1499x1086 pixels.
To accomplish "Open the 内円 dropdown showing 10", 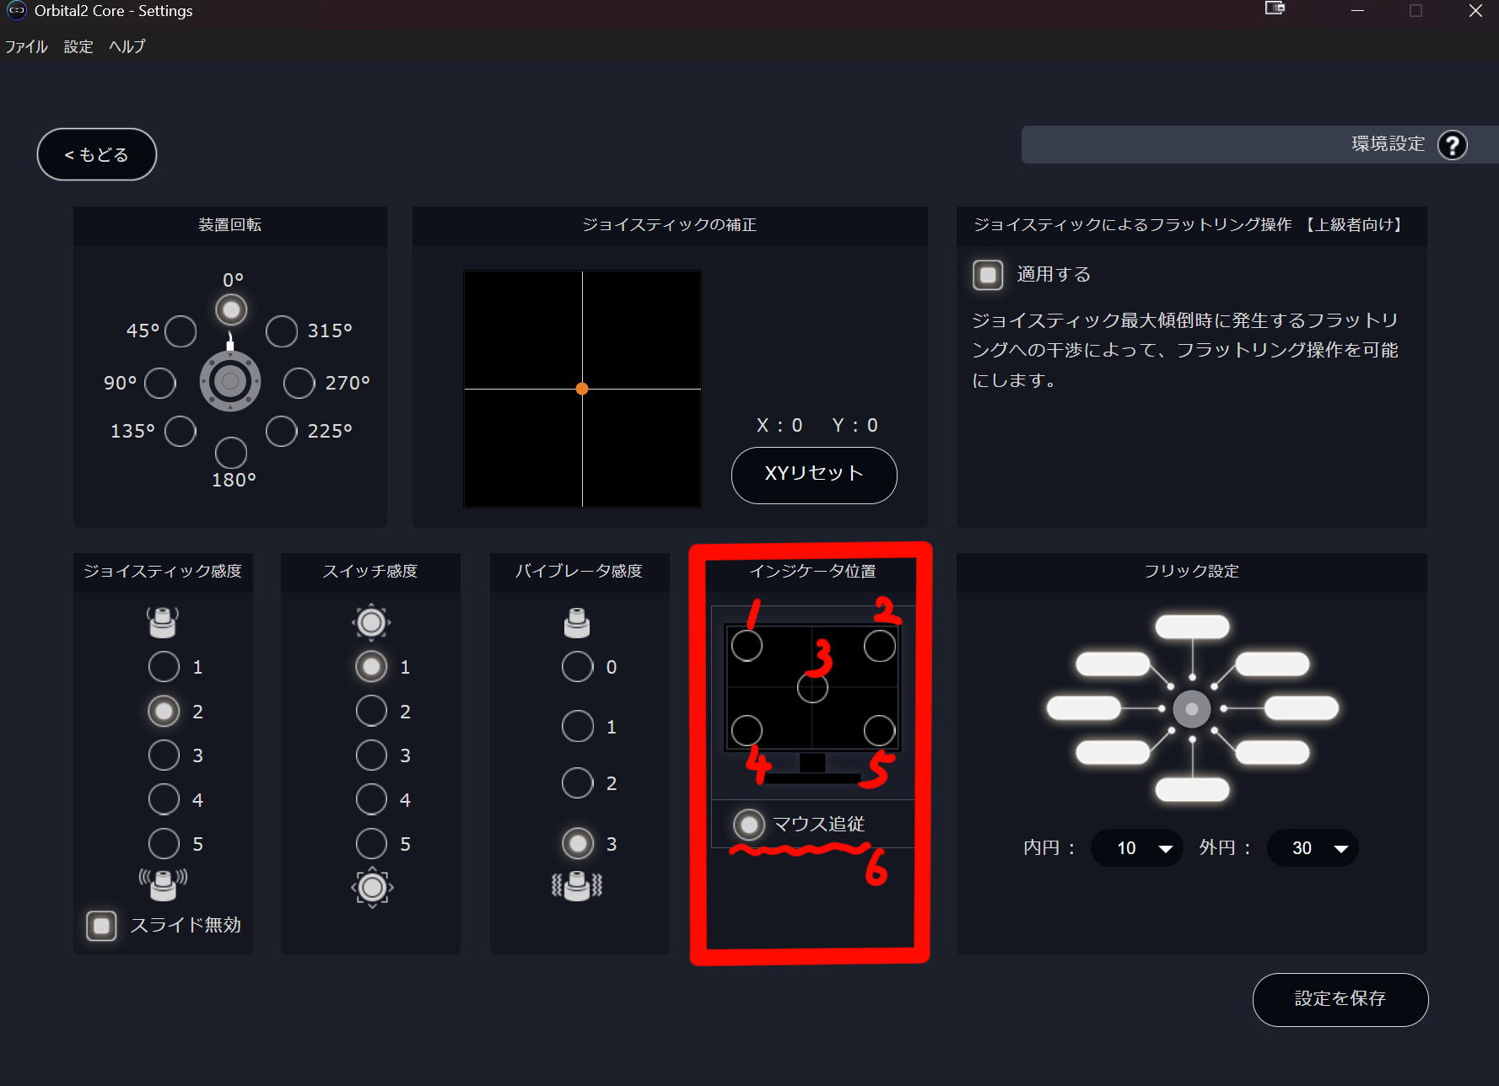I will pos(1135,848).
